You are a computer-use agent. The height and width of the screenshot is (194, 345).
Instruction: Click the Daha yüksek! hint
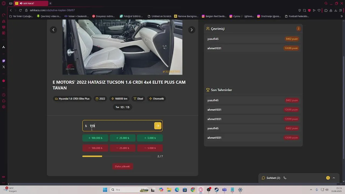coord(122,166)
